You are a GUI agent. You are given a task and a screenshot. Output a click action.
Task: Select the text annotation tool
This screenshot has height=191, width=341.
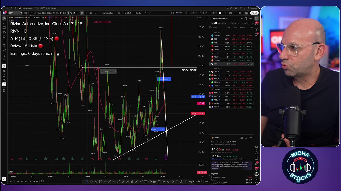click(x=4, y=46)
